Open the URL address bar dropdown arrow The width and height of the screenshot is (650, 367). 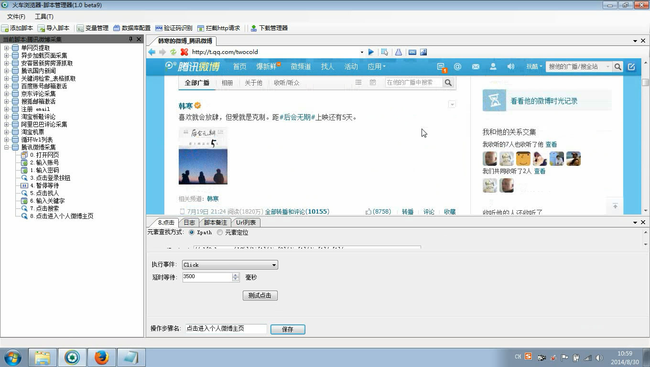(362, 52)
